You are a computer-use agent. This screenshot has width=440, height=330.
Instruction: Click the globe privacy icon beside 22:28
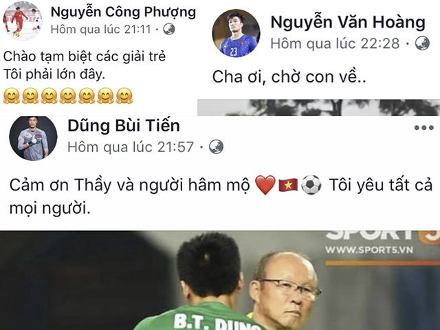(x=422, y=43)
